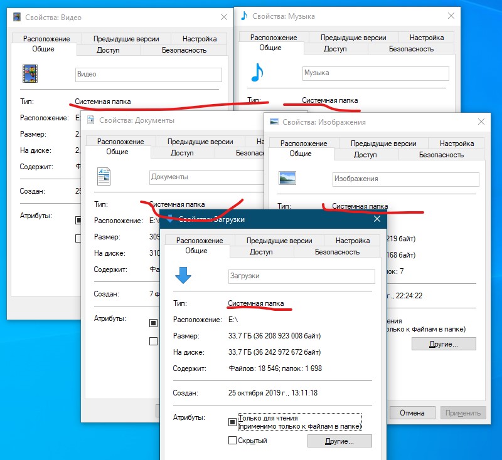Click the title bar icon of Свойства: Изображения
The height and width of the screenshot is (460, 502).
point(274,122)
